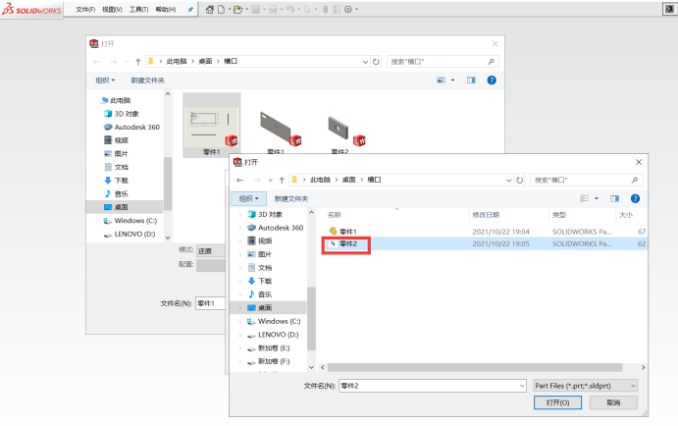Toggle preview pane in front Open dialog

pos(614,198)
